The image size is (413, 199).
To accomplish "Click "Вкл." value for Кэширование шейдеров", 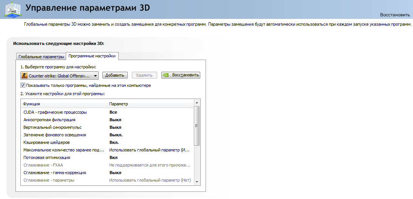I will pos(114,143).
